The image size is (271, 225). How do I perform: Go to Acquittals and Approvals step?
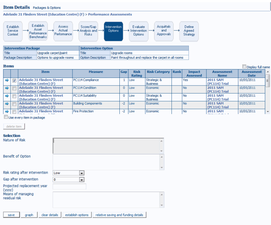click(x=164, y=31)
